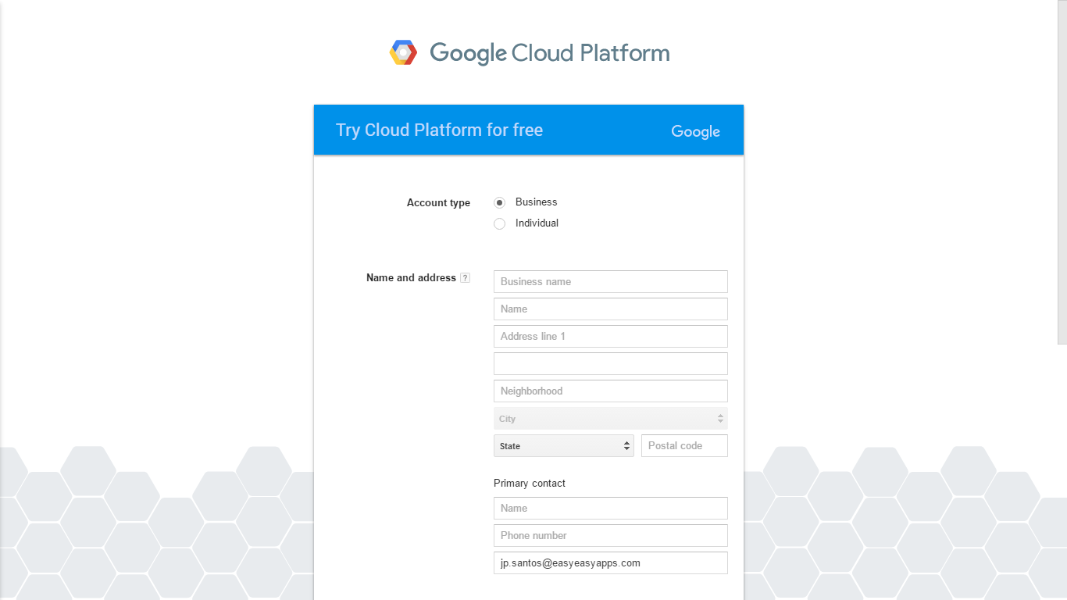Image resolution: width=1067 pixels, height=600 pixels.
Task: Open the Name and address help icon
Action: pos(466,277)
